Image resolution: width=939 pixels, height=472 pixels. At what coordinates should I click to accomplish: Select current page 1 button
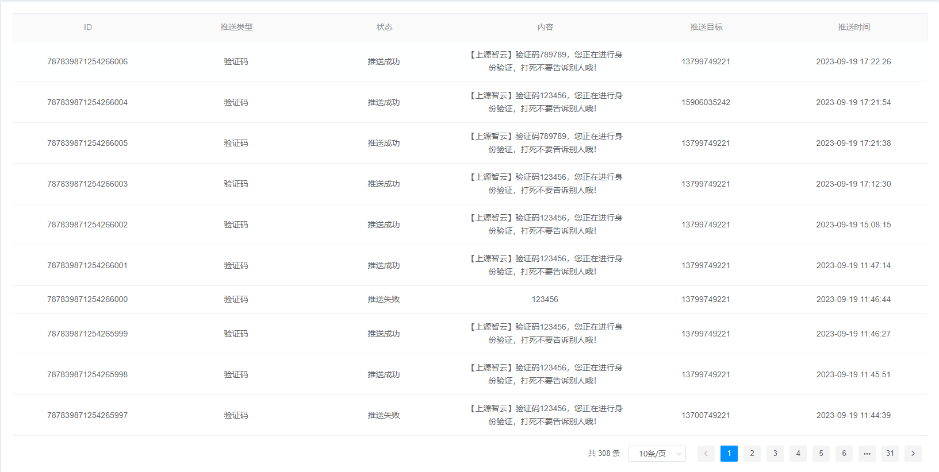[729, 454]
